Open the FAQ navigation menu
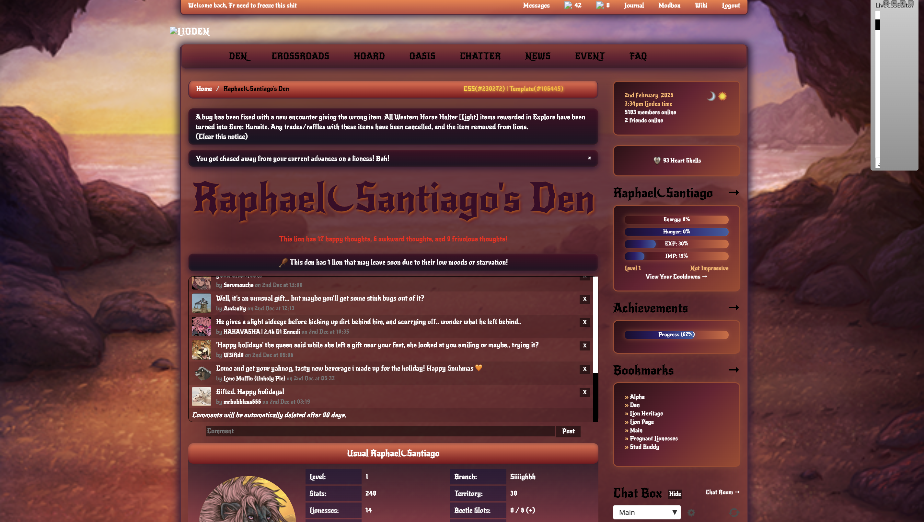 pos(638,56)
